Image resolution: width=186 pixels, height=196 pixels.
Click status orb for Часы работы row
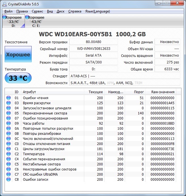point(9,123)
